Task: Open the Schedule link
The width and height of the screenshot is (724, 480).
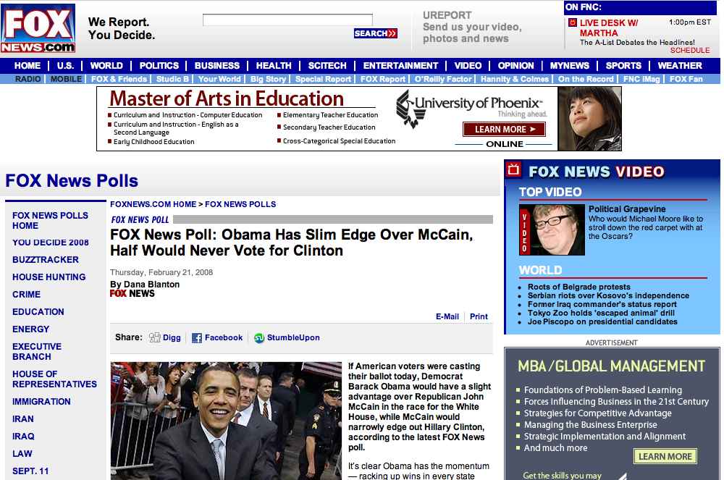Action: 689,51
